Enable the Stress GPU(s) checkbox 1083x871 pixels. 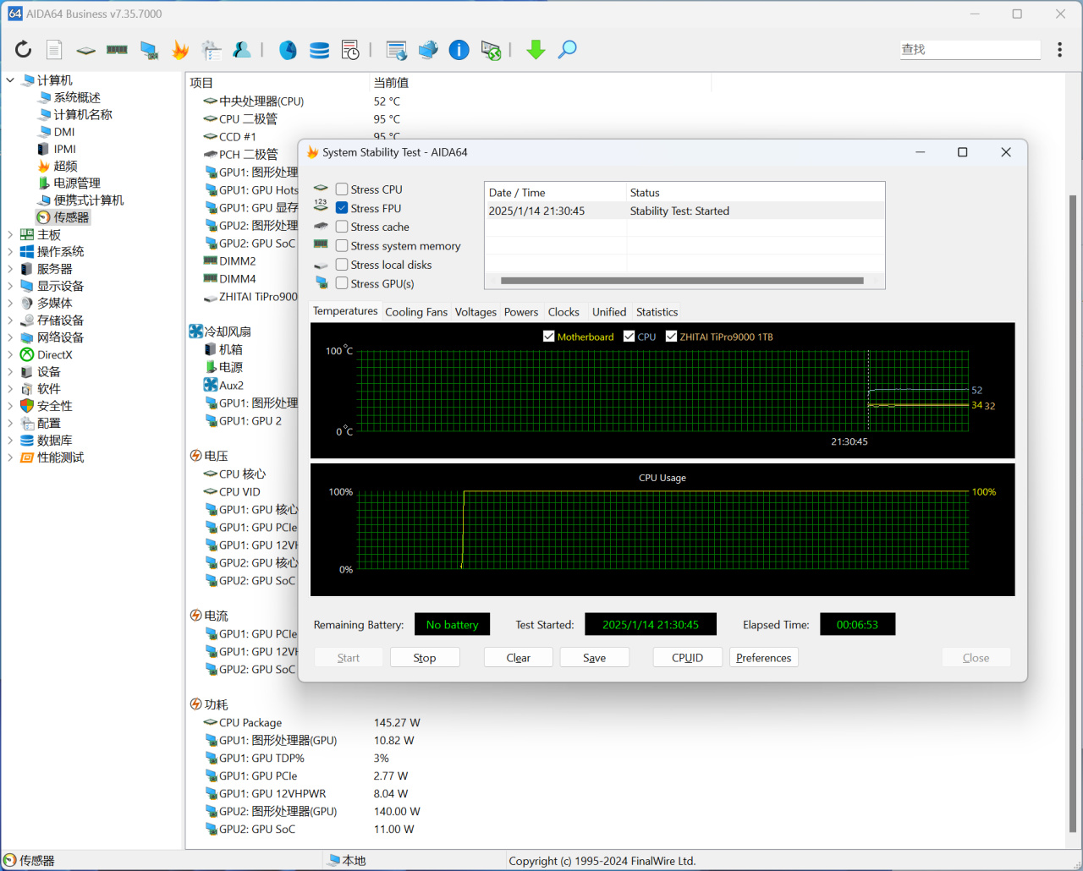[342, 283]
